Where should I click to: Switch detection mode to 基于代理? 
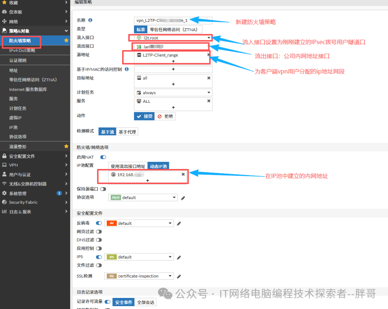click(127, 132)
